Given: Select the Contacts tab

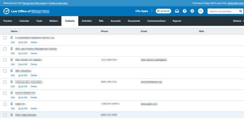Looking at the screenshot, I should pos(70,21).
